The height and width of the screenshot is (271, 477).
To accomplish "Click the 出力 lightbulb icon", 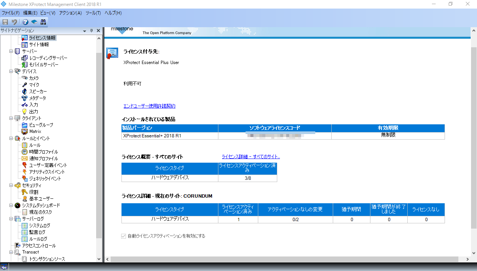I will (25, 112).
